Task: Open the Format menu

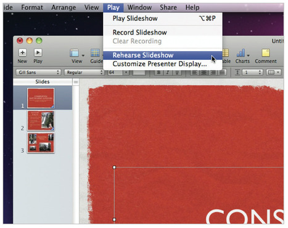Action: [32, 7]
